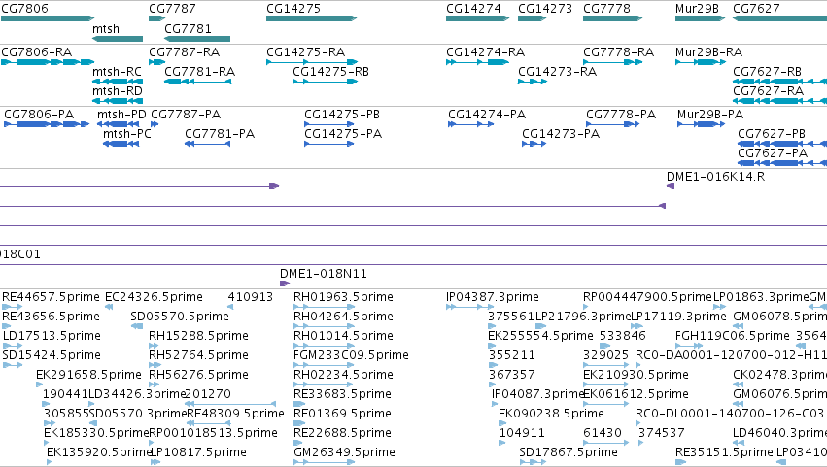Click protein CG14273-PA
Screen dimensions: 827x467
click(561, 134)
